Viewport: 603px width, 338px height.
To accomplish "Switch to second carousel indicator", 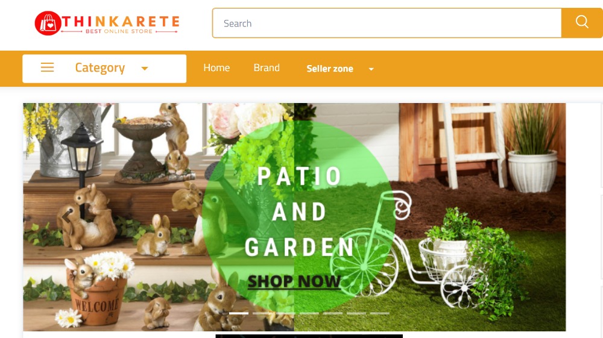I will pyautogui.click(x=262, y=313).
